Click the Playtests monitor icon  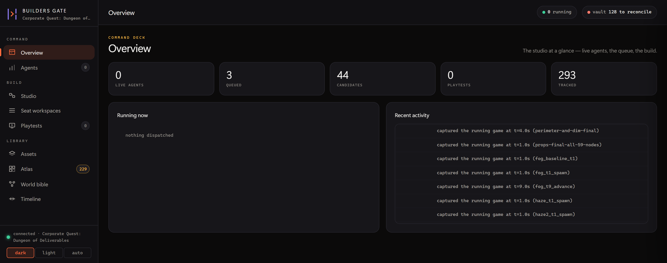[x=12, y=125]
